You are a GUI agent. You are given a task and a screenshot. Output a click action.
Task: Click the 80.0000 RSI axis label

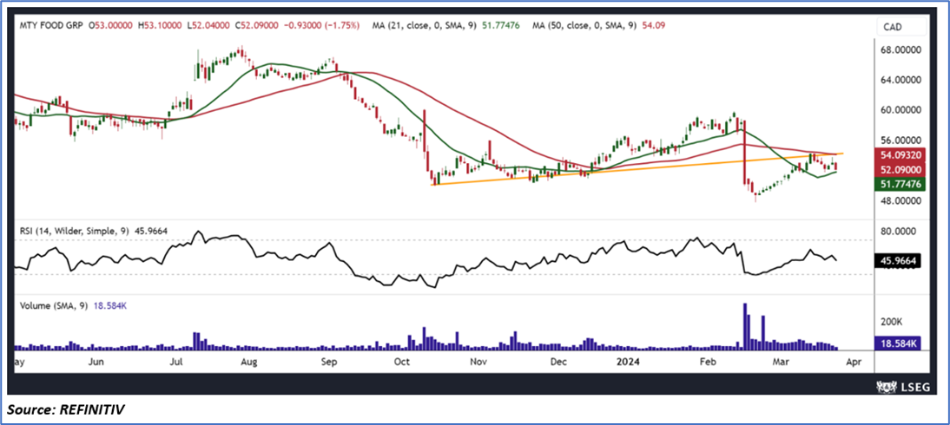pyautogui.click(x=901, y=232)
